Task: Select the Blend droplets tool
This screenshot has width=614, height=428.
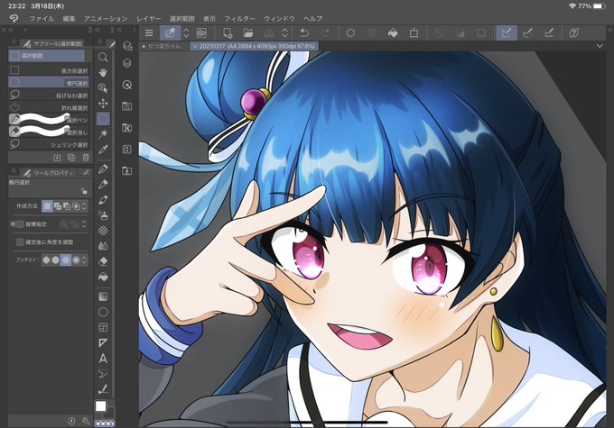Action: pyautogui.click(x=103, y=246)
